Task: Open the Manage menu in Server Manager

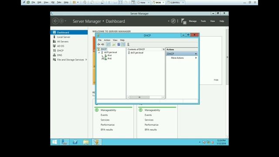Action: 193,21
